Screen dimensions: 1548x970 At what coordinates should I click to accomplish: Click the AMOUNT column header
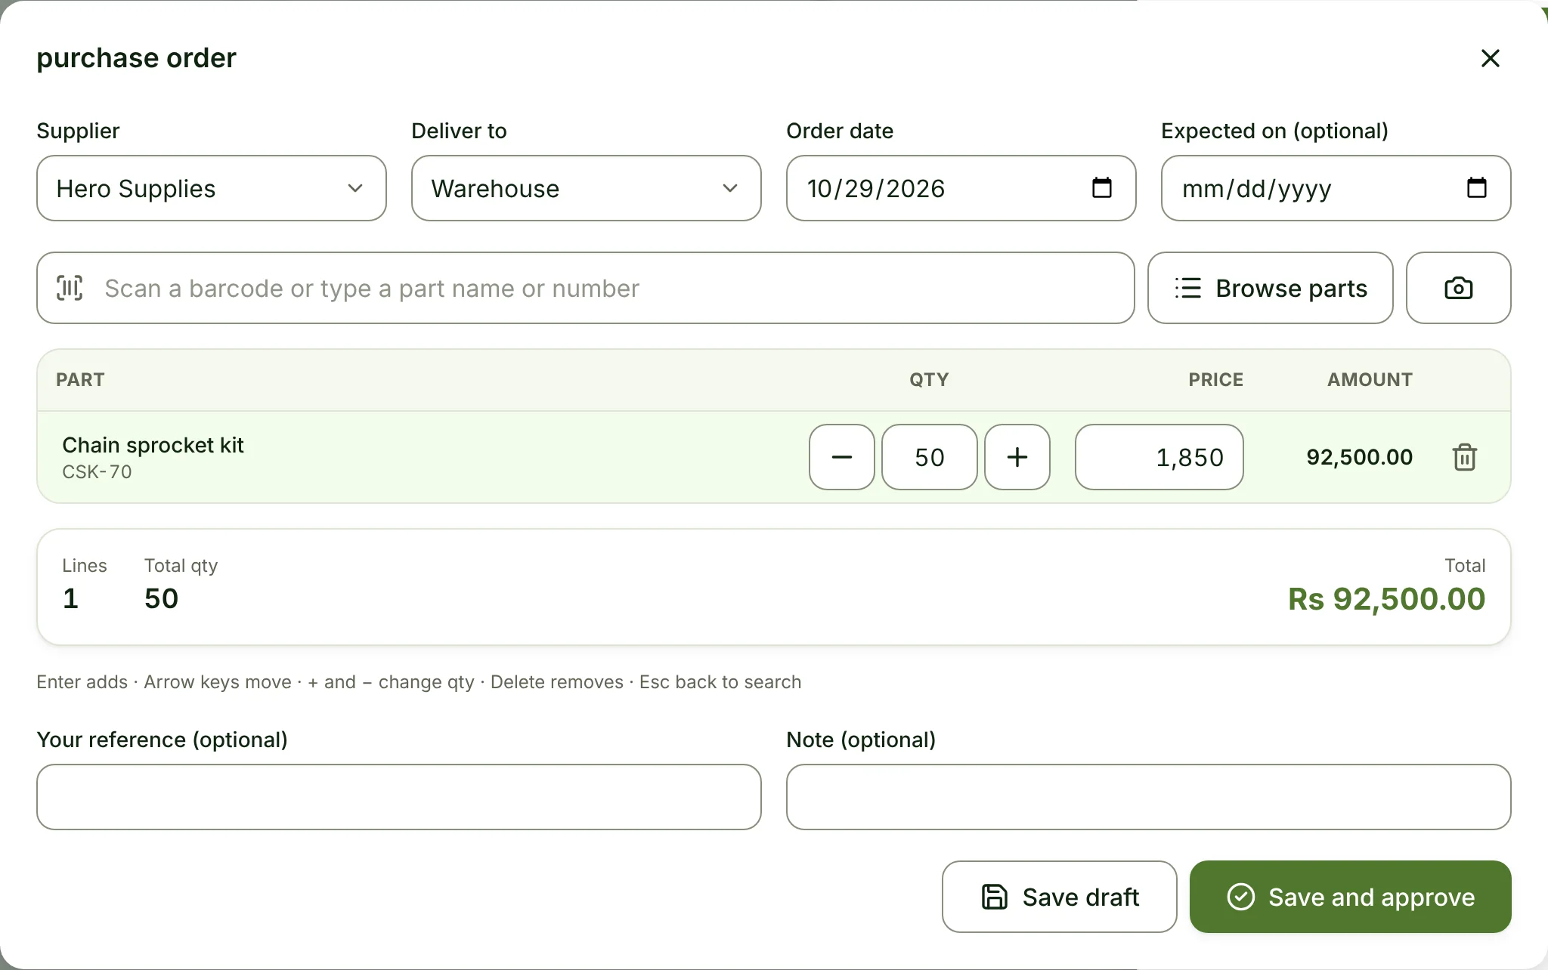pyautogui.click(x=1370, y=379)
